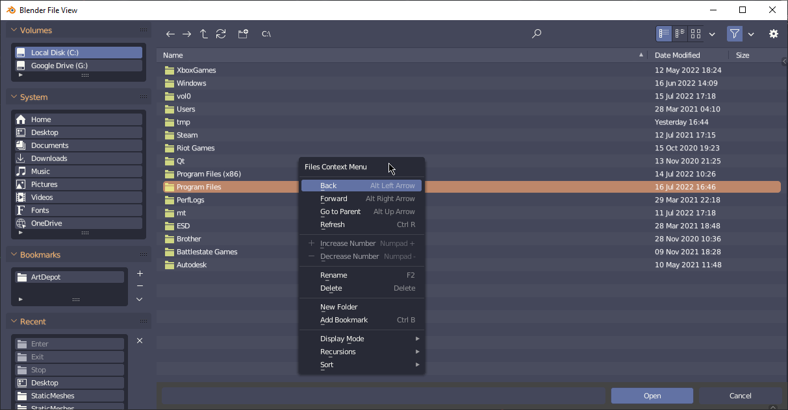The height and width of the screenshot is (410, 788).
Task: Create a new folder via toolbar icon
Action: [x=243, y=34]
